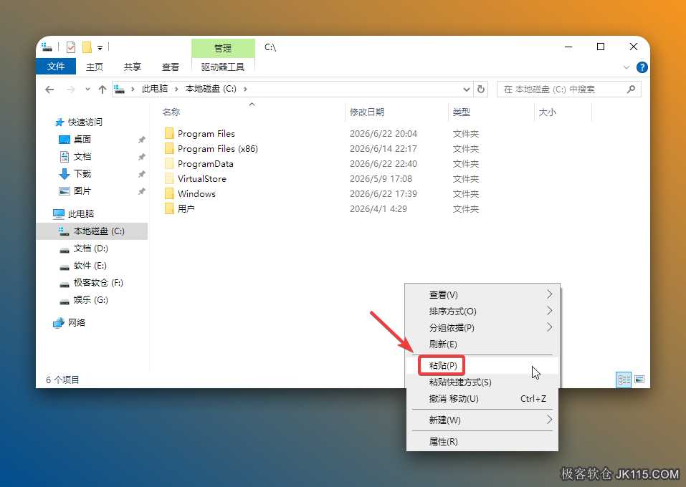Open the 文档 (D:) drive

(x=90, y=249)
